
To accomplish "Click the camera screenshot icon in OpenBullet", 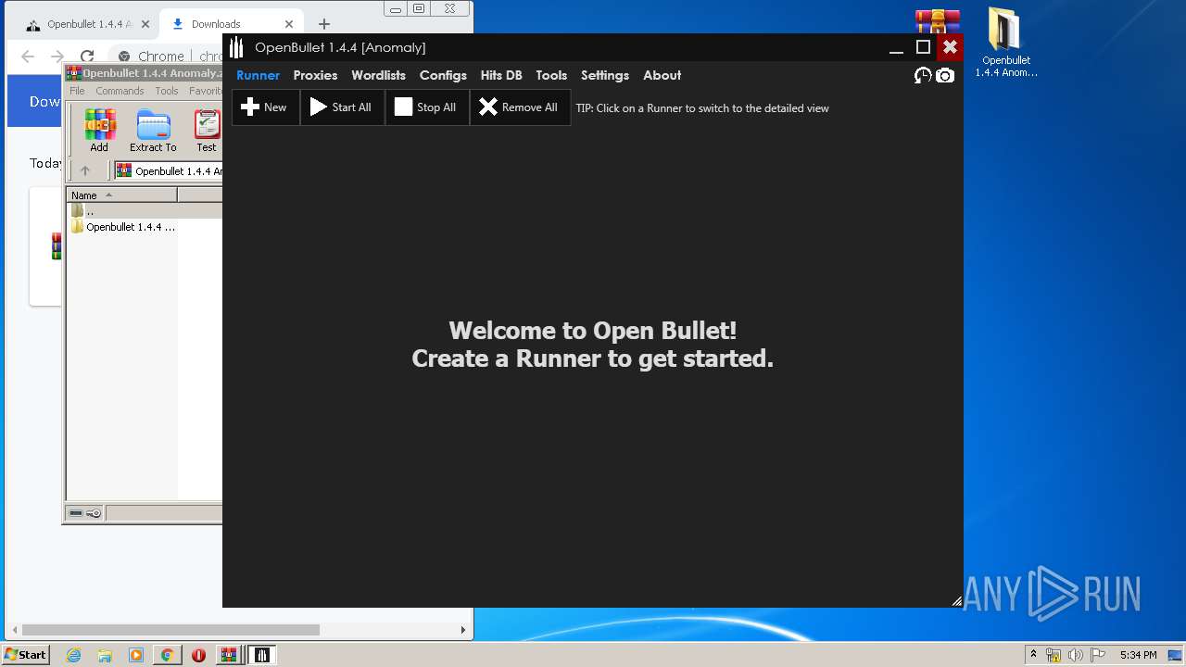I will pos(944,75).
